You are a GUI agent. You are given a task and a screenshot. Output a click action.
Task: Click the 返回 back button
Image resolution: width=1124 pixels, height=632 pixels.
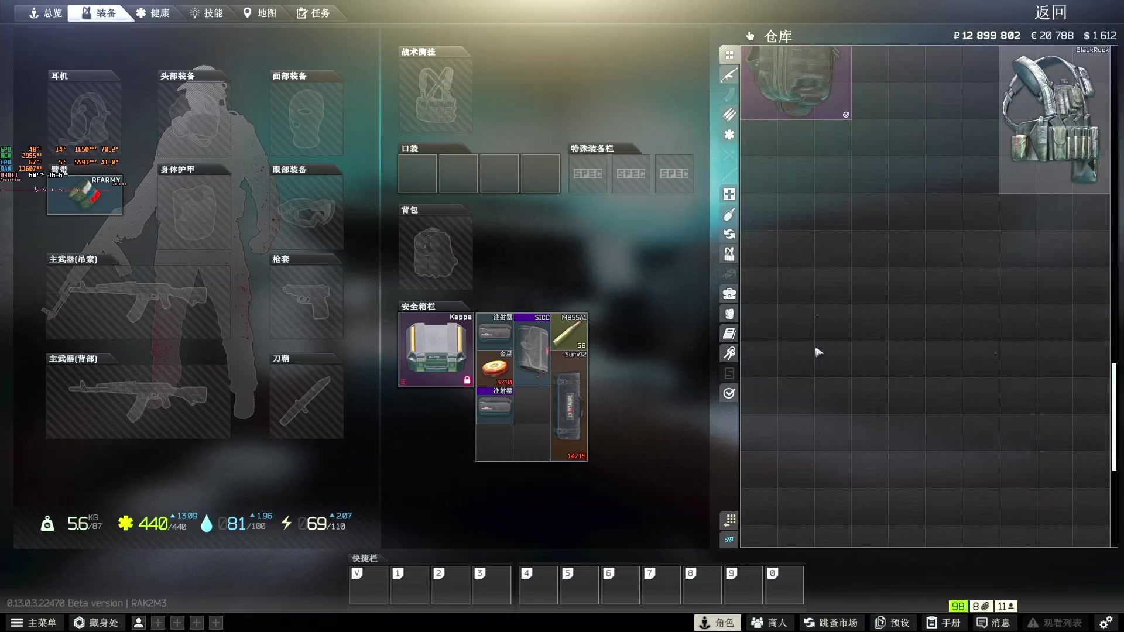click(x=1051, y=12)
